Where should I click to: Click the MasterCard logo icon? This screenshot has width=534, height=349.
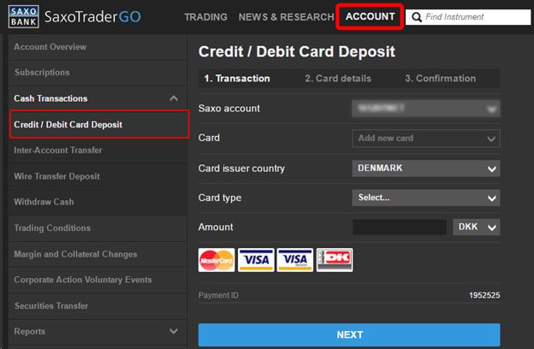click(217, 260)
